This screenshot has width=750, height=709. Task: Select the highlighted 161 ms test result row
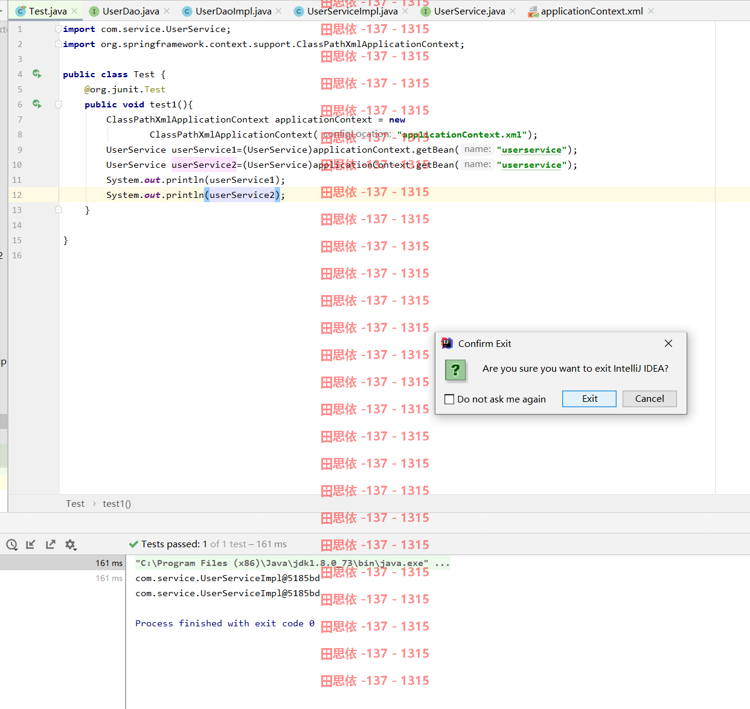point(63,563)
